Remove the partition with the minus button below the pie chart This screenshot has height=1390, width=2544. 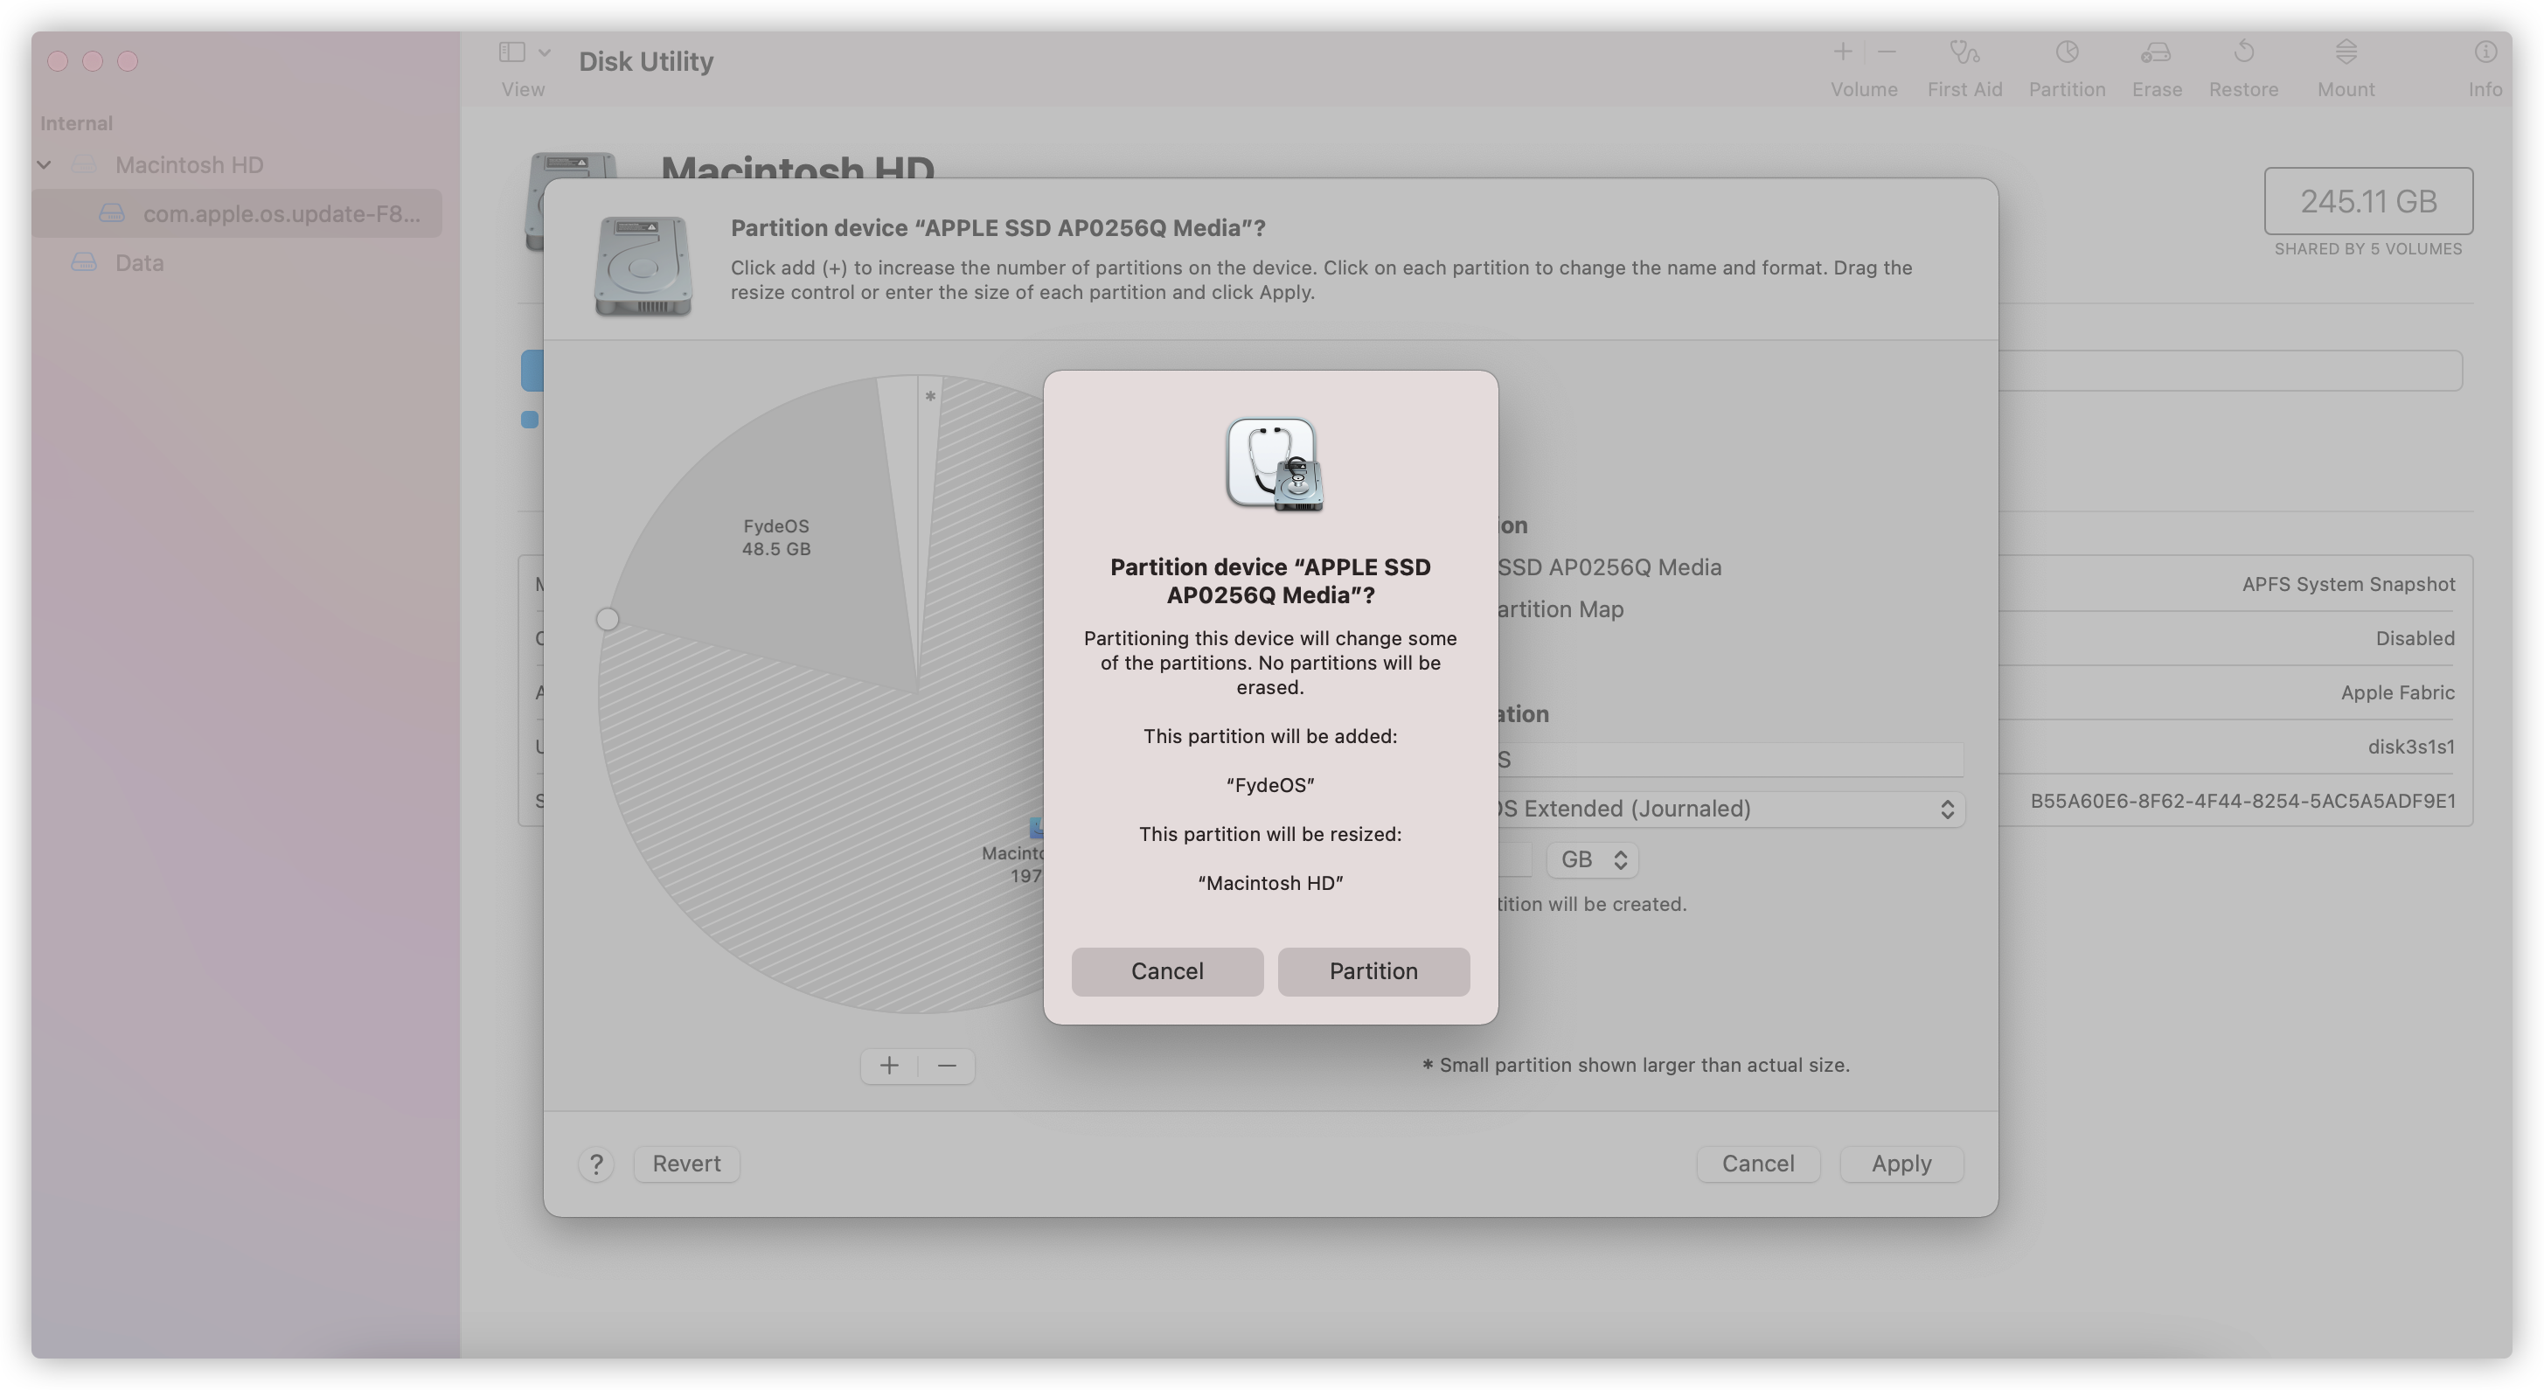click(x=946, y=1065)
